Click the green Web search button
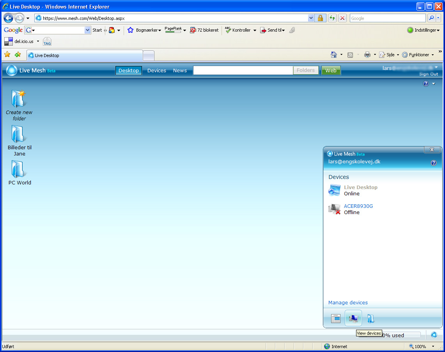 (x=331, y=70)
